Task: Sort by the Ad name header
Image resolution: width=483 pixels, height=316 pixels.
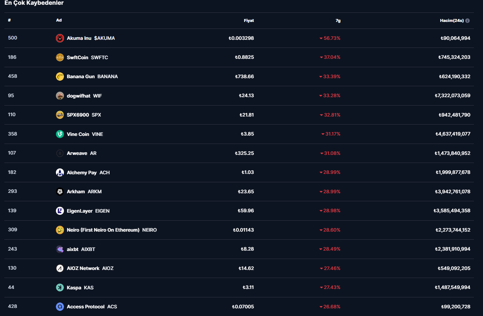Action: pyautogui.click(x=59, y=20)
